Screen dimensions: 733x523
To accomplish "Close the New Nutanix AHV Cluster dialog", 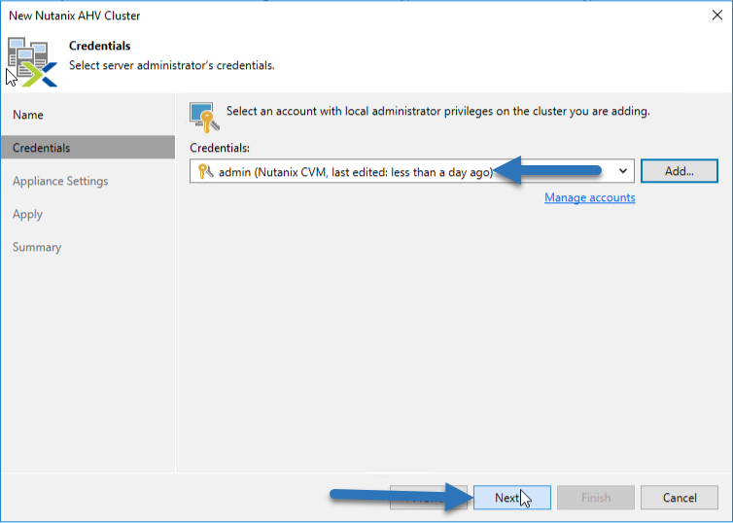I will 717,16.
